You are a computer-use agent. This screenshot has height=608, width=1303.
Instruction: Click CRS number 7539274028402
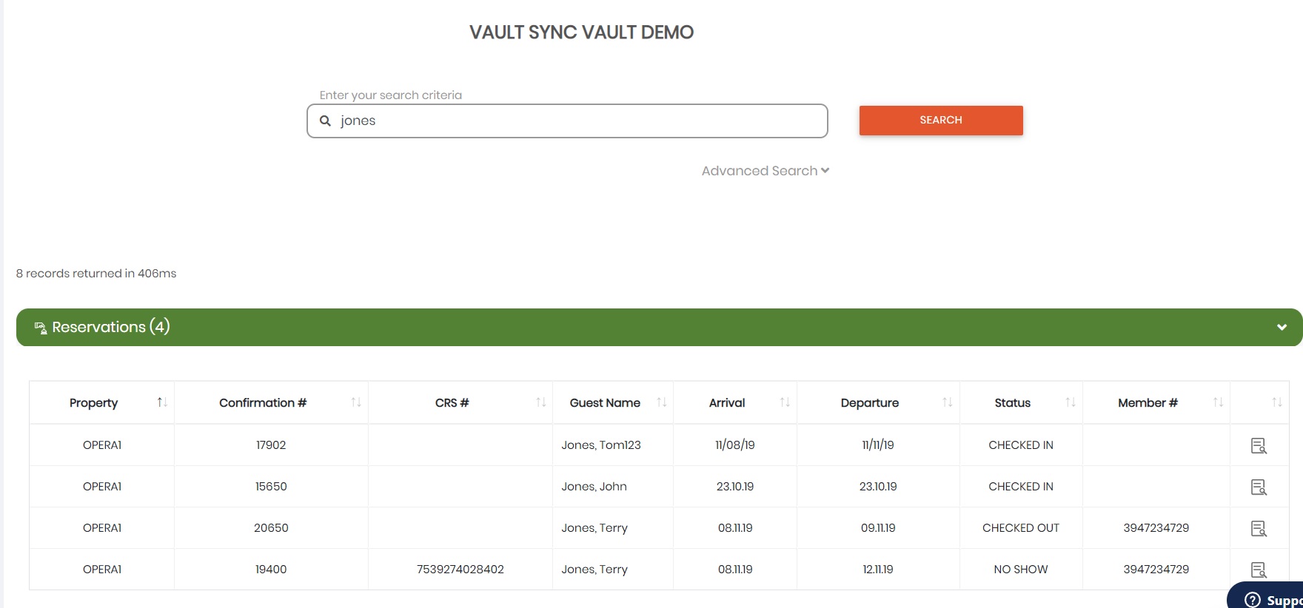pos(460,570)
